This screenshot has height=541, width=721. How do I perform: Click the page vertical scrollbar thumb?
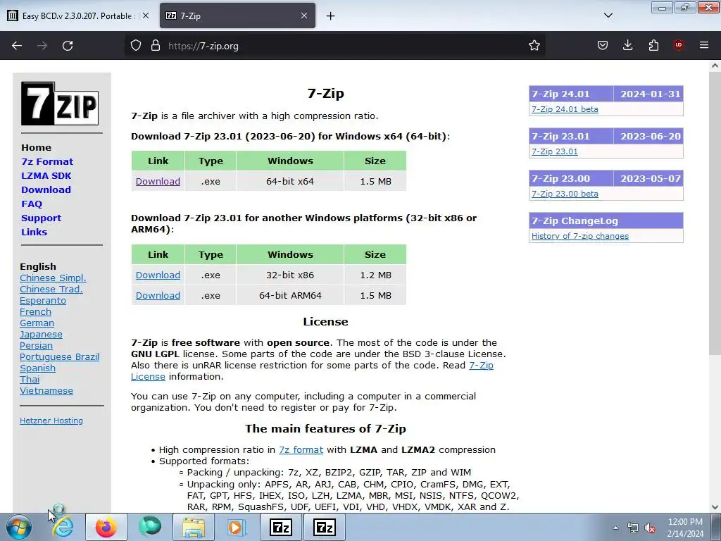point(715,213)
